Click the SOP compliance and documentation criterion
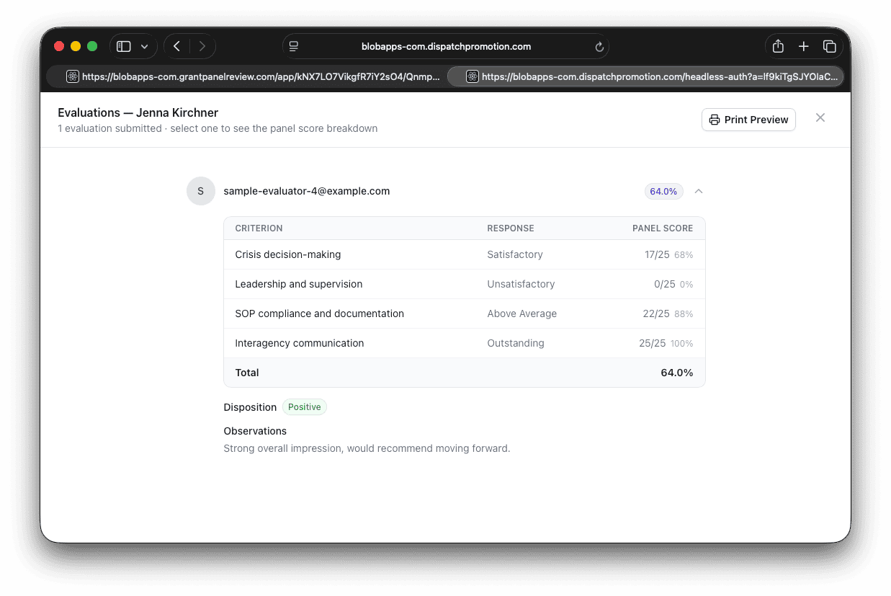Viewport: 891px width, 596px height. click(x=320, y=313)
